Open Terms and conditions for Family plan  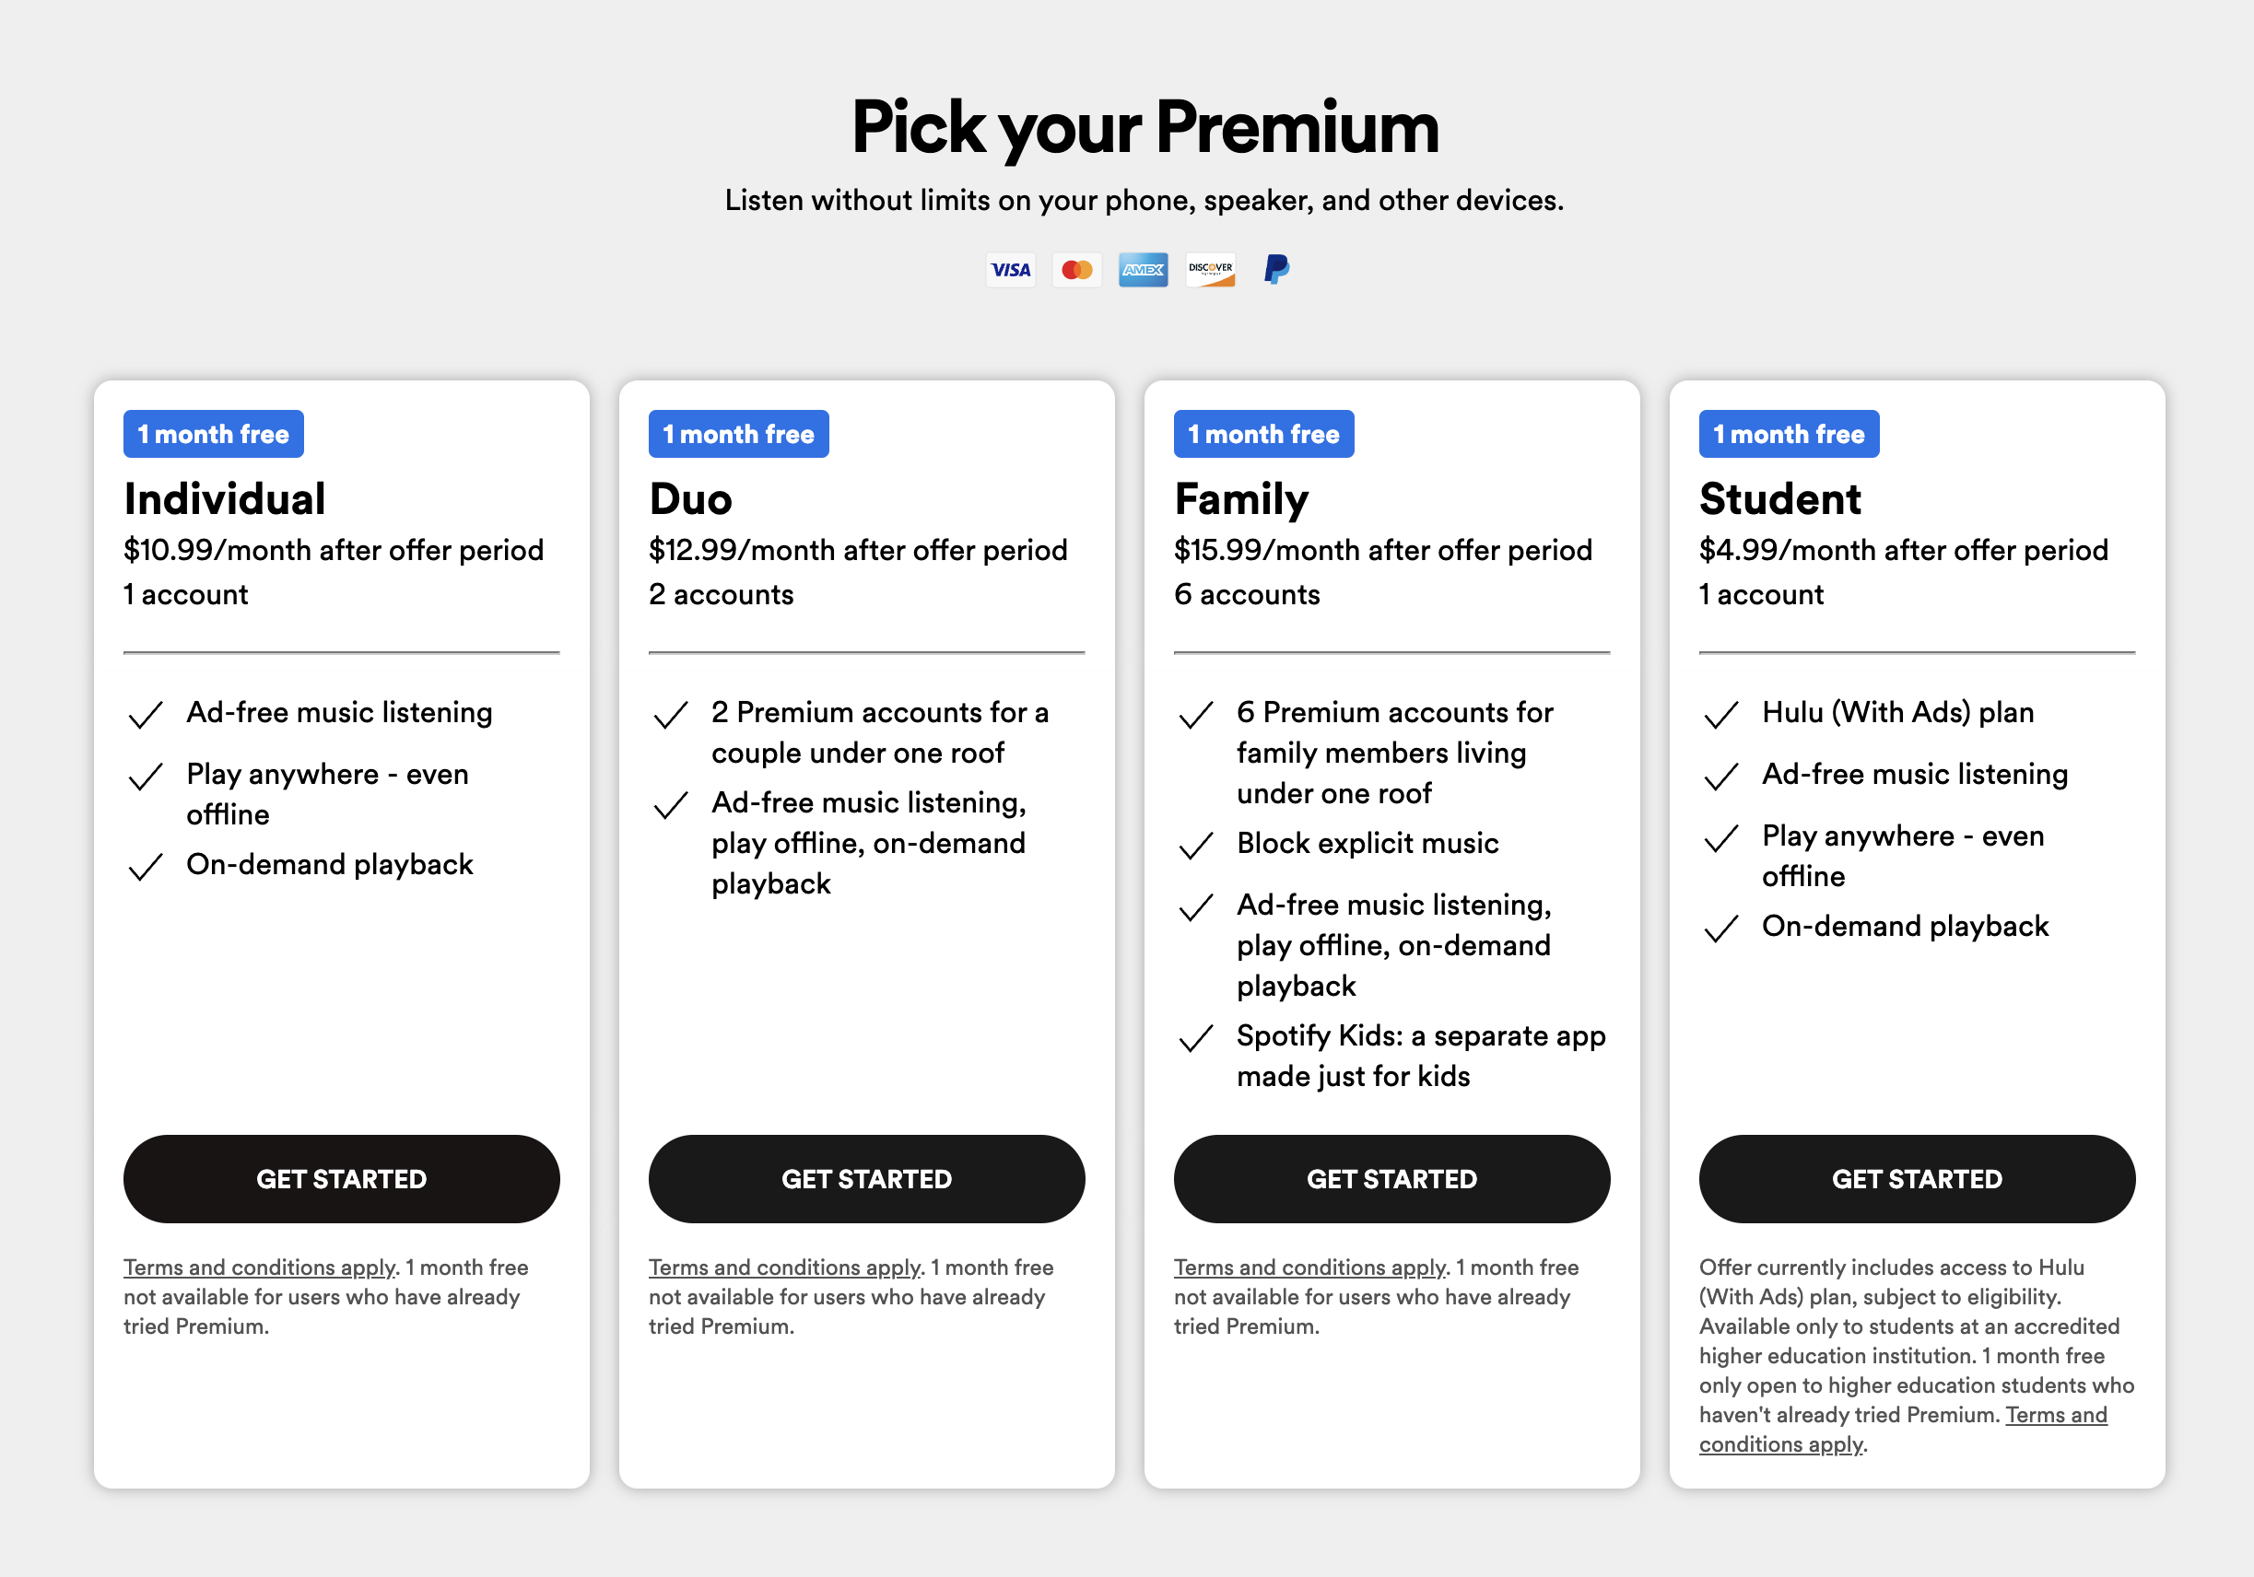(x=1309, y=1267)
